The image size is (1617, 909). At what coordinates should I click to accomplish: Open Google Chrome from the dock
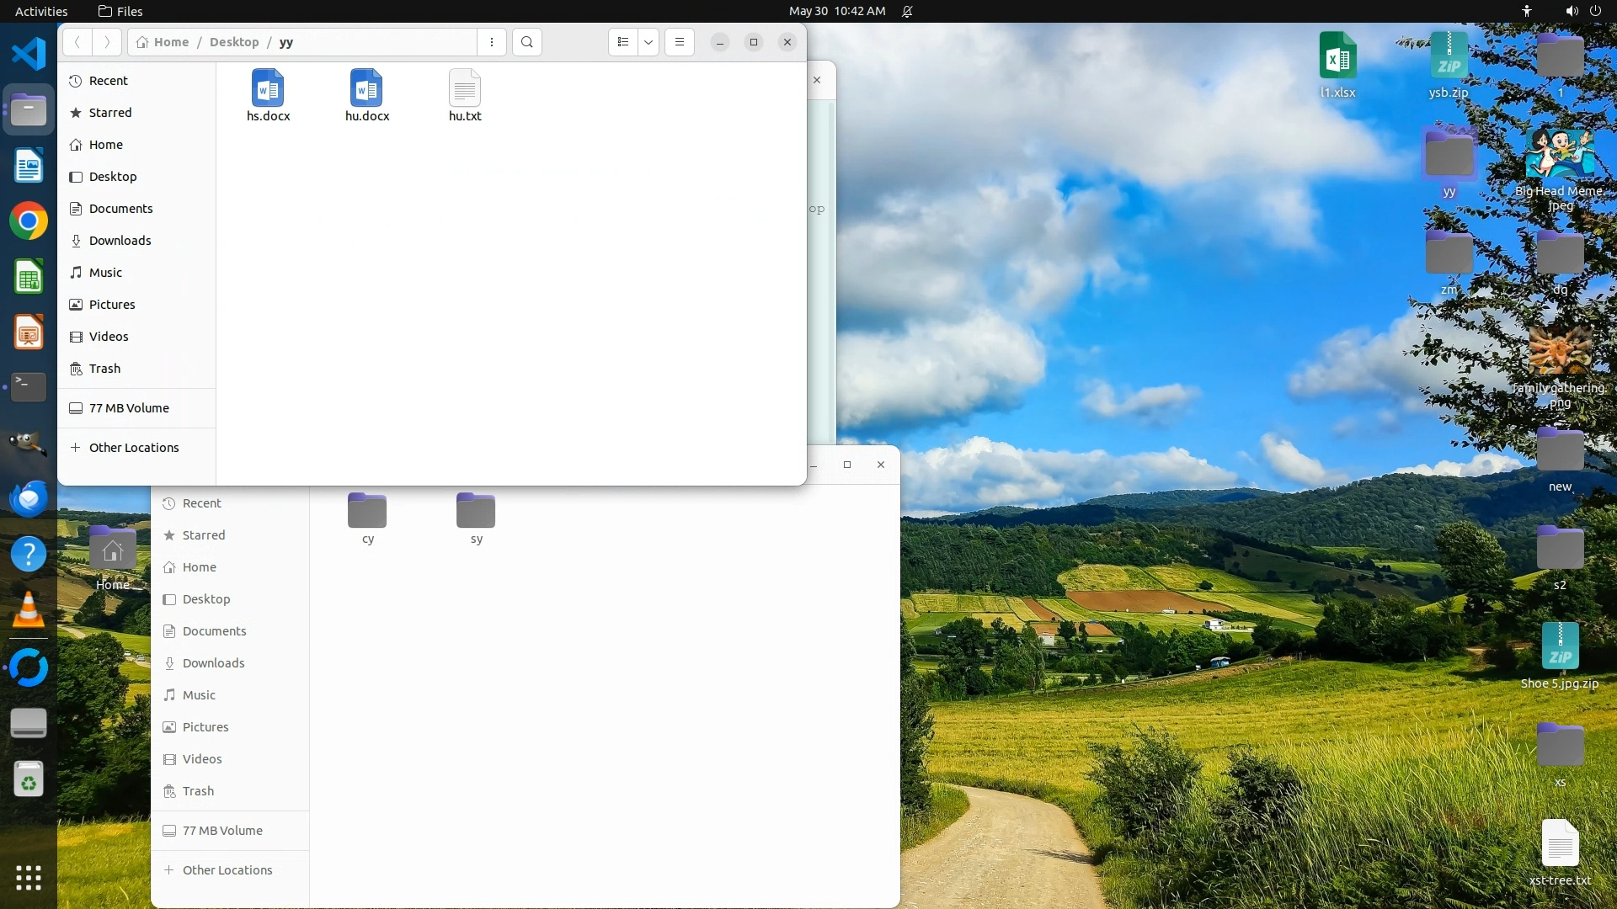(29, 221)
